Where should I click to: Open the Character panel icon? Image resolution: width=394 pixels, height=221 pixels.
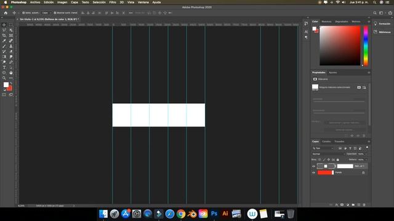(306, 31)
